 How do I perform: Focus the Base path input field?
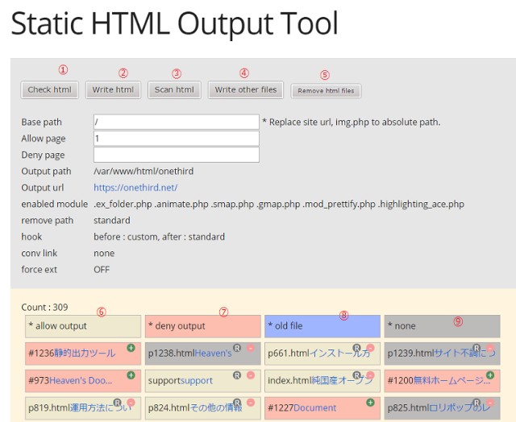176,122
